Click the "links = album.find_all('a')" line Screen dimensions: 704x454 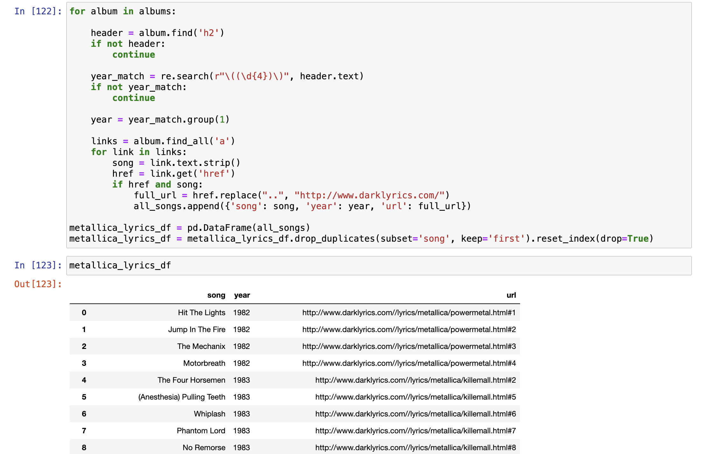(x=163, y=141)
